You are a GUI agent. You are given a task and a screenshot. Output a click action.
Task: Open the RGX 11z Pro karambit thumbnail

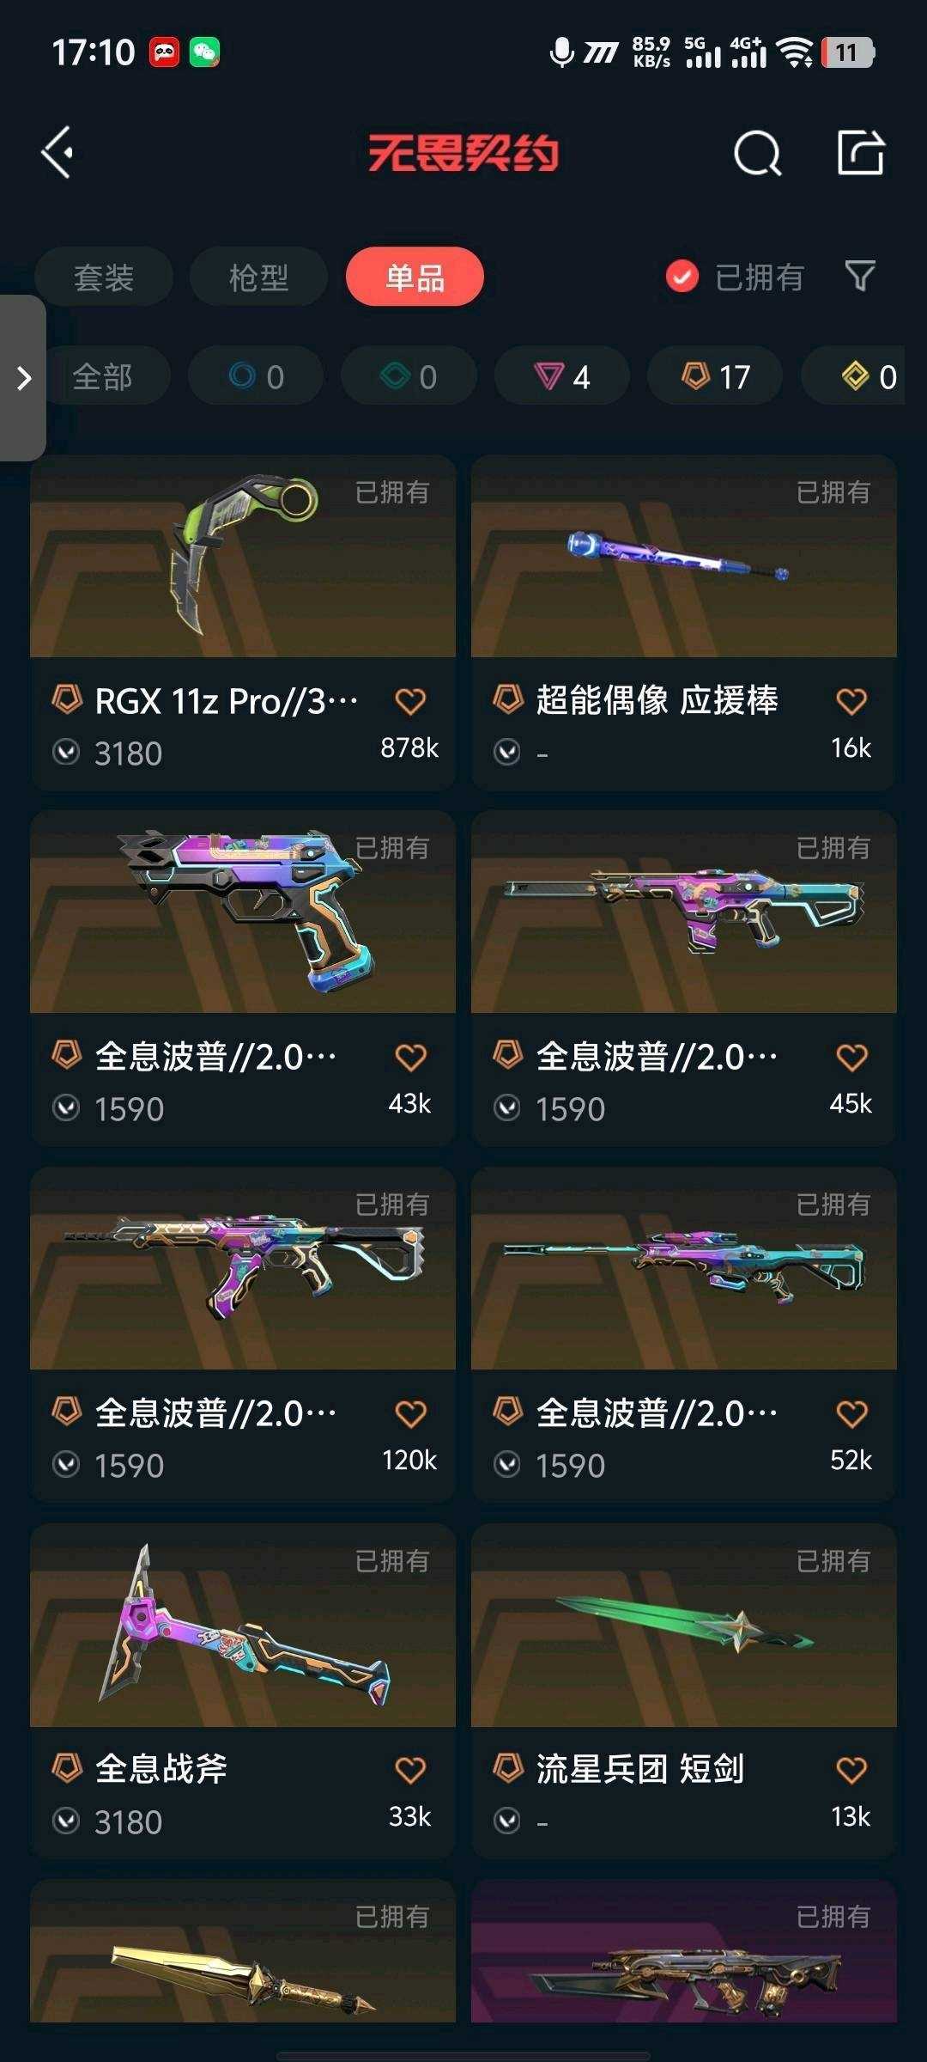coord(243,557)
